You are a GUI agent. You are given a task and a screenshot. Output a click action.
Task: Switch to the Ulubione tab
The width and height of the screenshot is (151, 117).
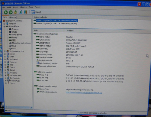tap(13, 17)
